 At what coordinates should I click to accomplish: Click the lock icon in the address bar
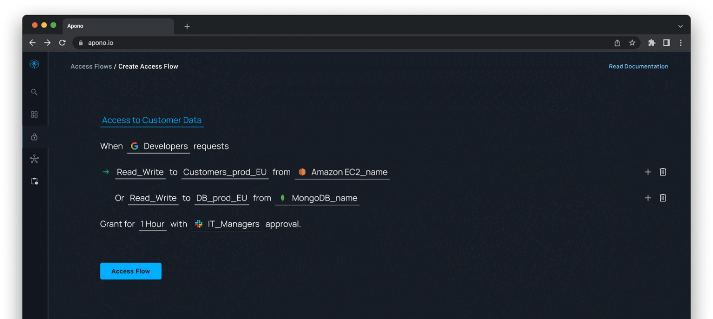[x=81, y=43]
